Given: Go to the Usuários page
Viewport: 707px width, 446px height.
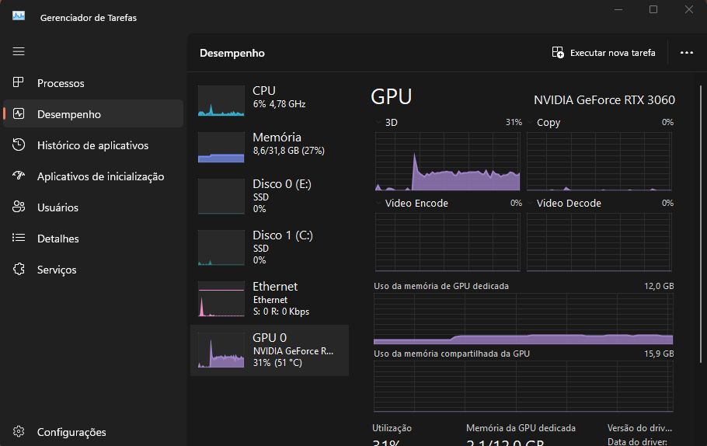Looking at the screenshot, I should click(x=57, y=207).
